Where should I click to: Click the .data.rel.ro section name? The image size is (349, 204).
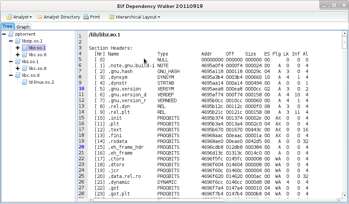point(124,176)
